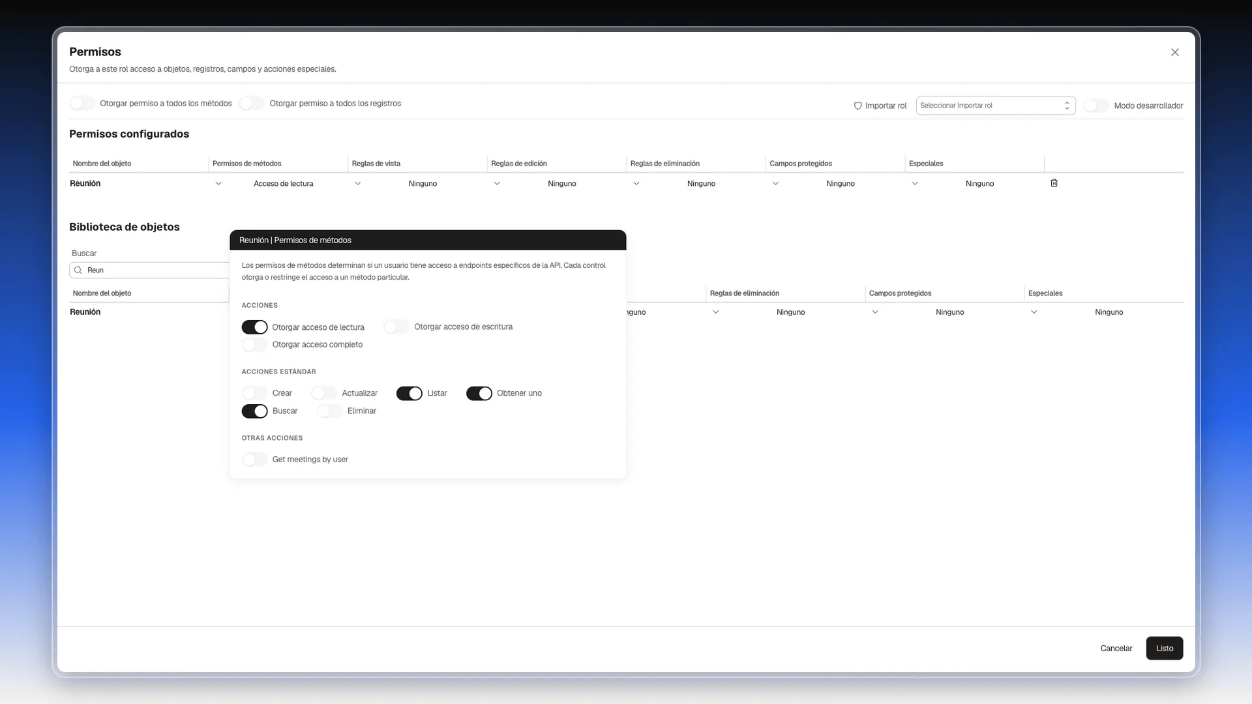Enable Get meetings by user toggle
The height and width of the screenshot is (704, 1252).
pyautogui.click(x=254, y=460)
